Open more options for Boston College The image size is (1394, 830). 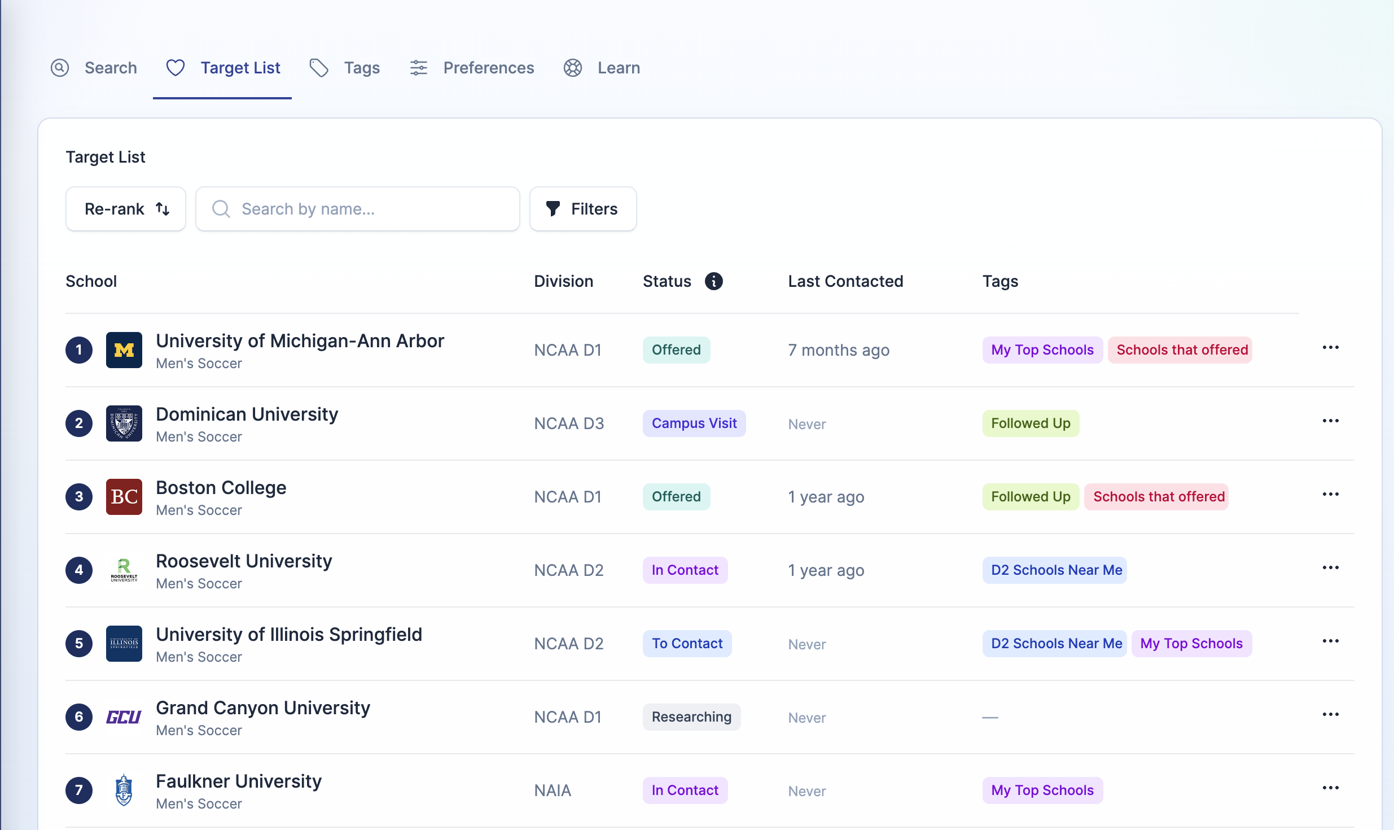coord(1331,494)
